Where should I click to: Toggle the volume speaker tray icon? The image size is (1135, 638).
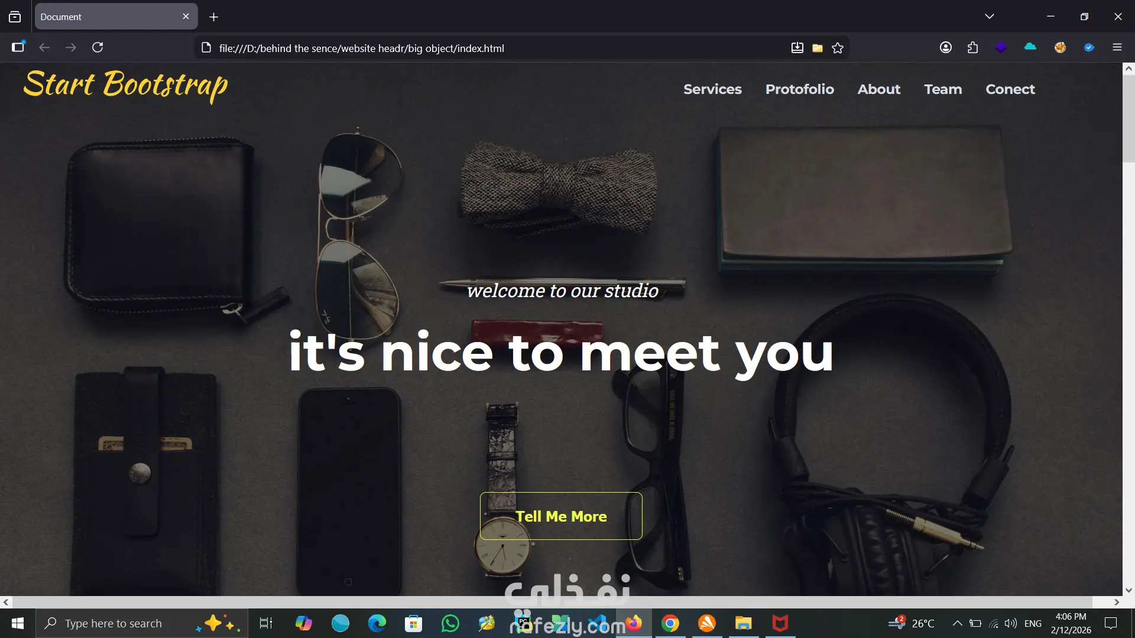[x=1010, y=623]
